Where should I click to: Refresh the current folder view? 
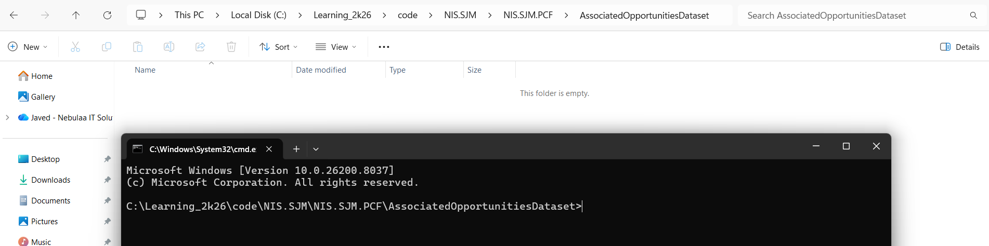(x=107, y=16)
